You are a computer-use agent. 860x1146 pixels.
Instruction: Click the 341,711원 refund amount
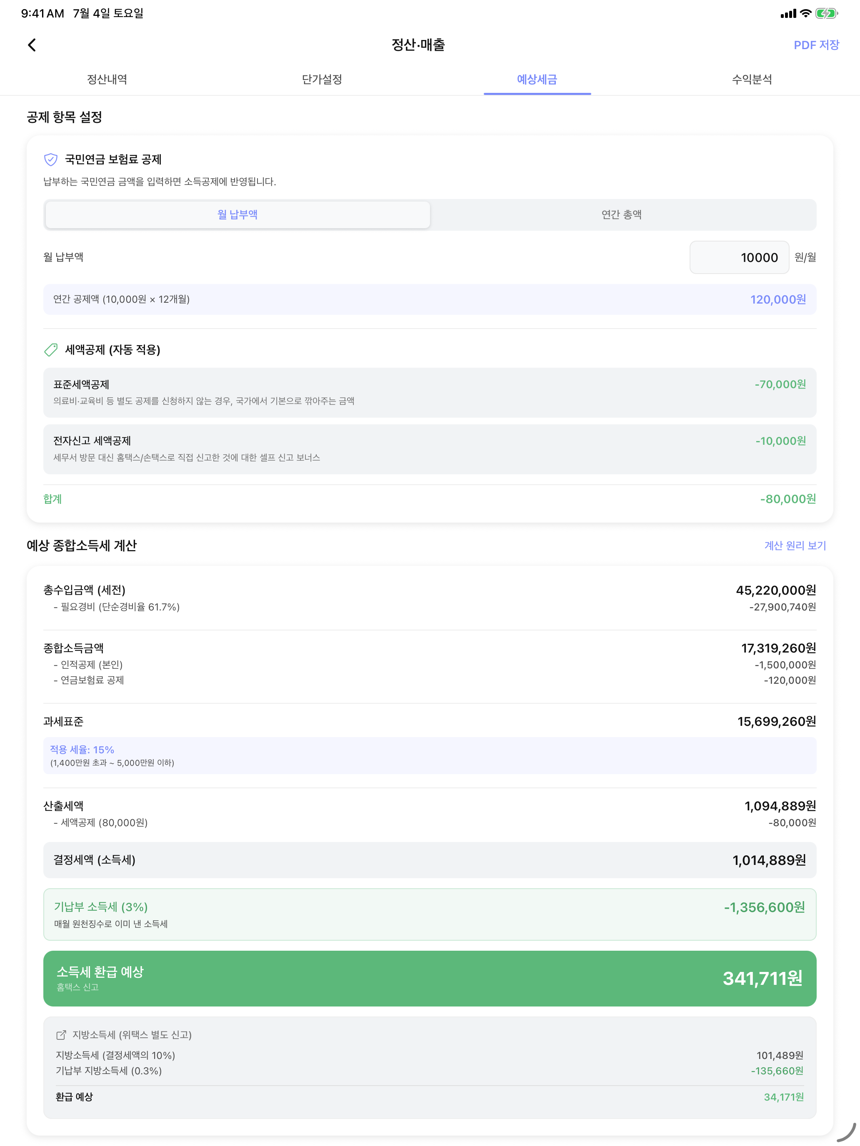pos(762,978)
